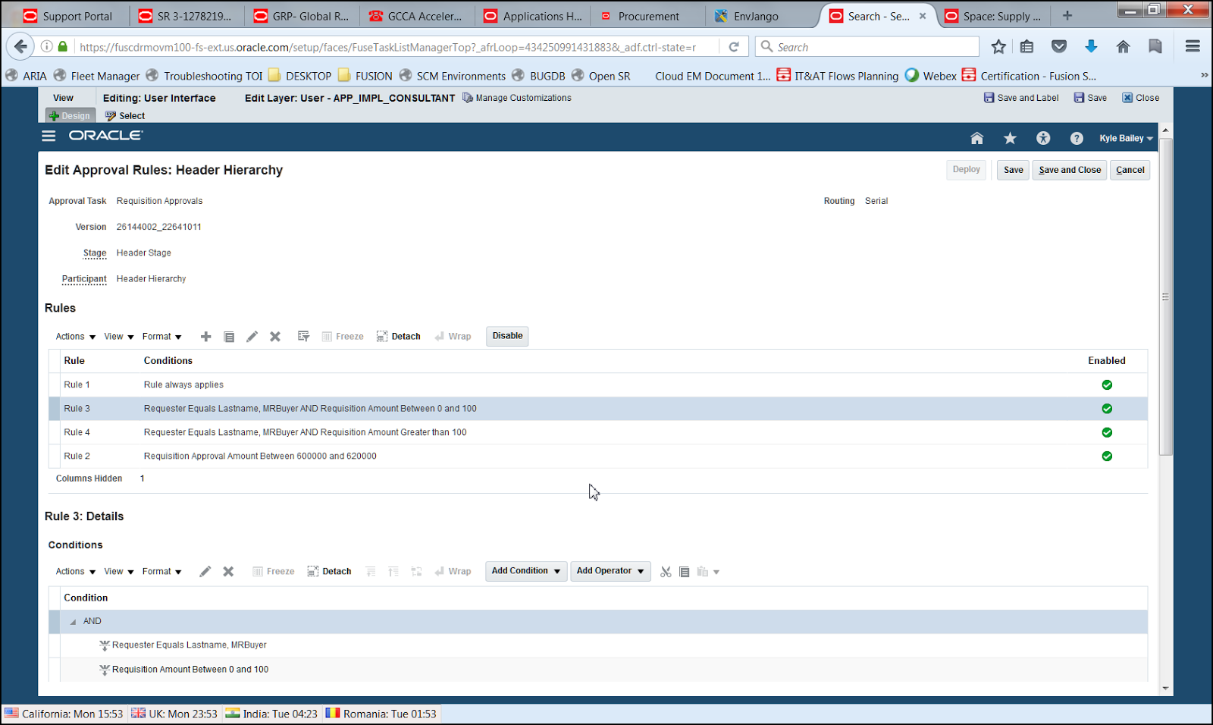
Task: Duplicate the selected rule
Action: pos(229,336)
